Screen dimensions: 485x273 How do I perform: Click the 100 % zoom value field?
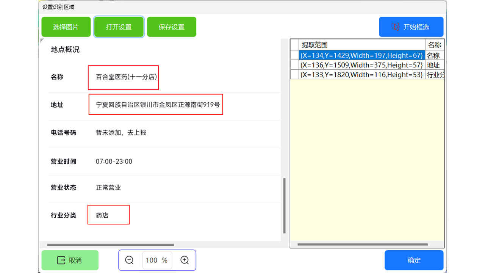(x=157, y=260)
